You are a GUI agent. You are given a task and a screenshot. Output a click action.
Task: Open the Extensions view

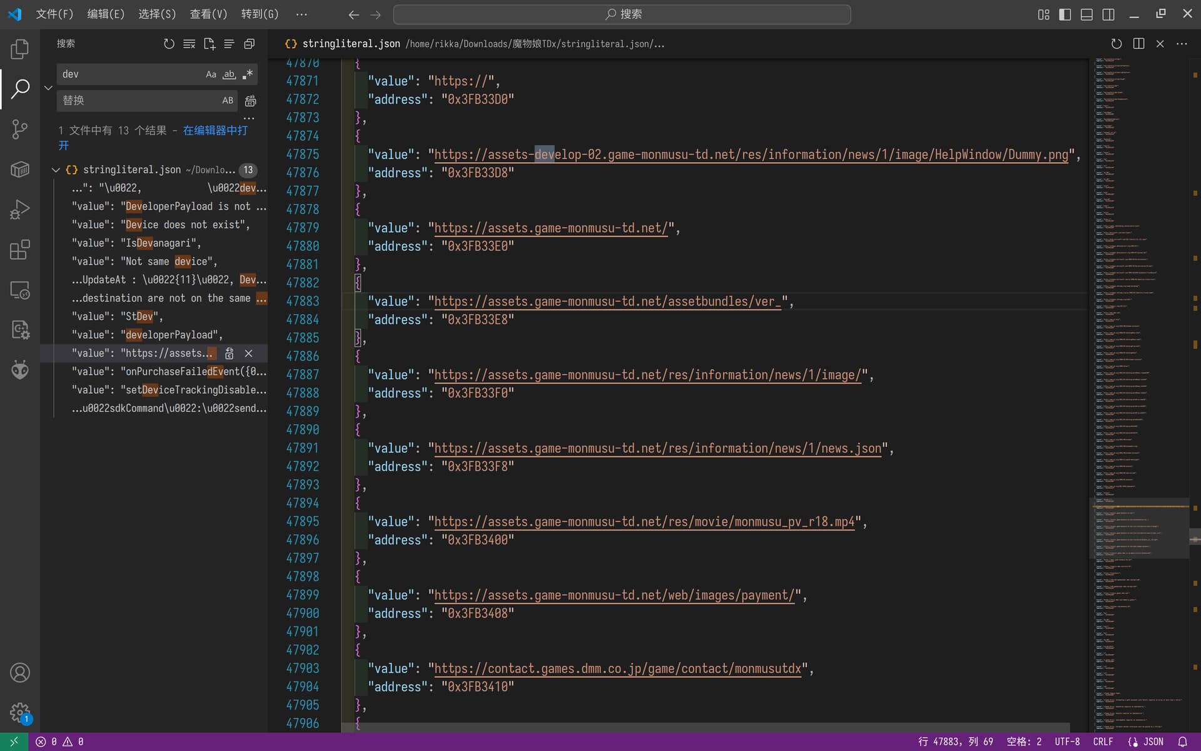[19, 250]
